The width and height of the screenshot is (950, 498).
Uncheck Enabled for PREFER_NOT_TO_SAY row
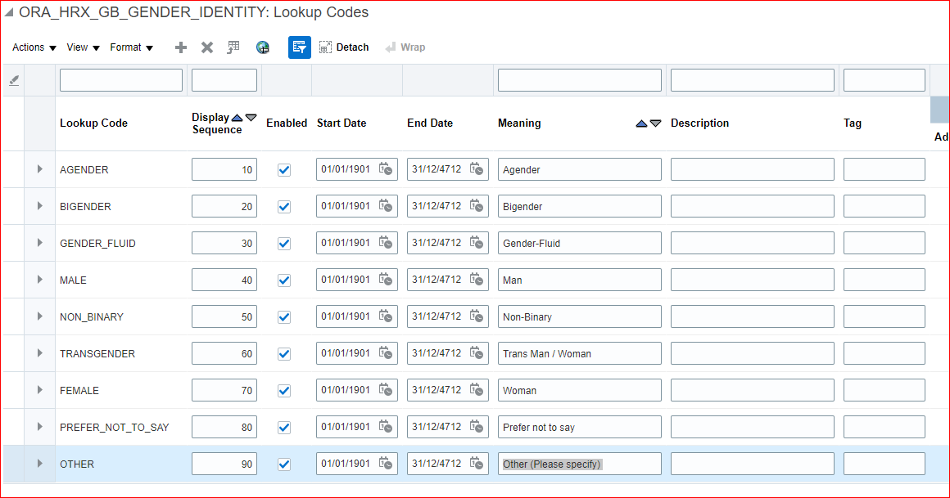[x=283, y=427]
